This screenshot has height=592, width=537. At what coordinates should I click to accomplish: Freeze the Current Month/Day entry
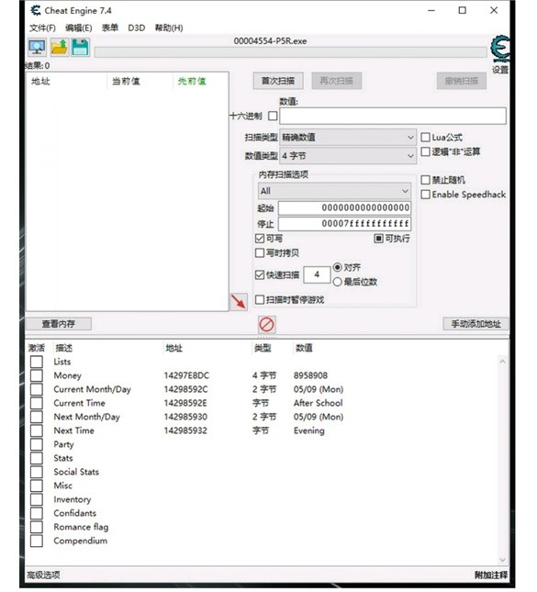[37, 389]
